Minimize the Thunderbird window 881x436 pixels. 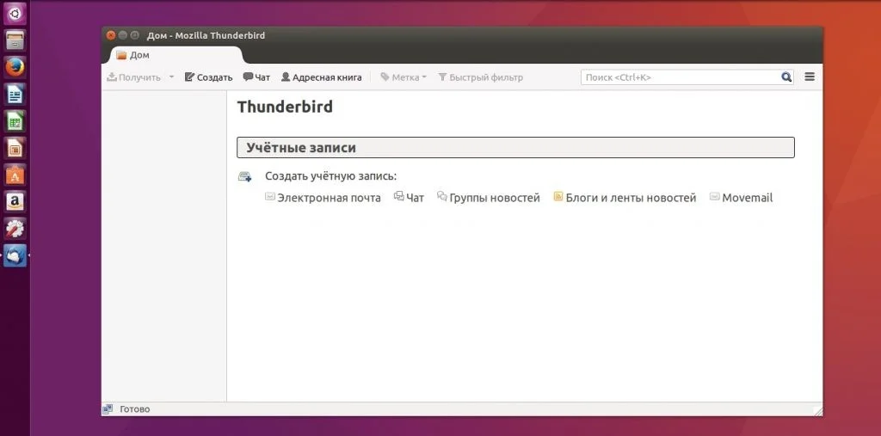click(122, 35)
